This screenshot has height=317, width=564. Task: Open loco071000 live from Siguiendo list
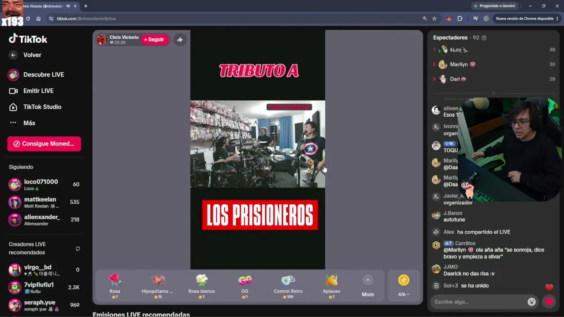[44, 184]
